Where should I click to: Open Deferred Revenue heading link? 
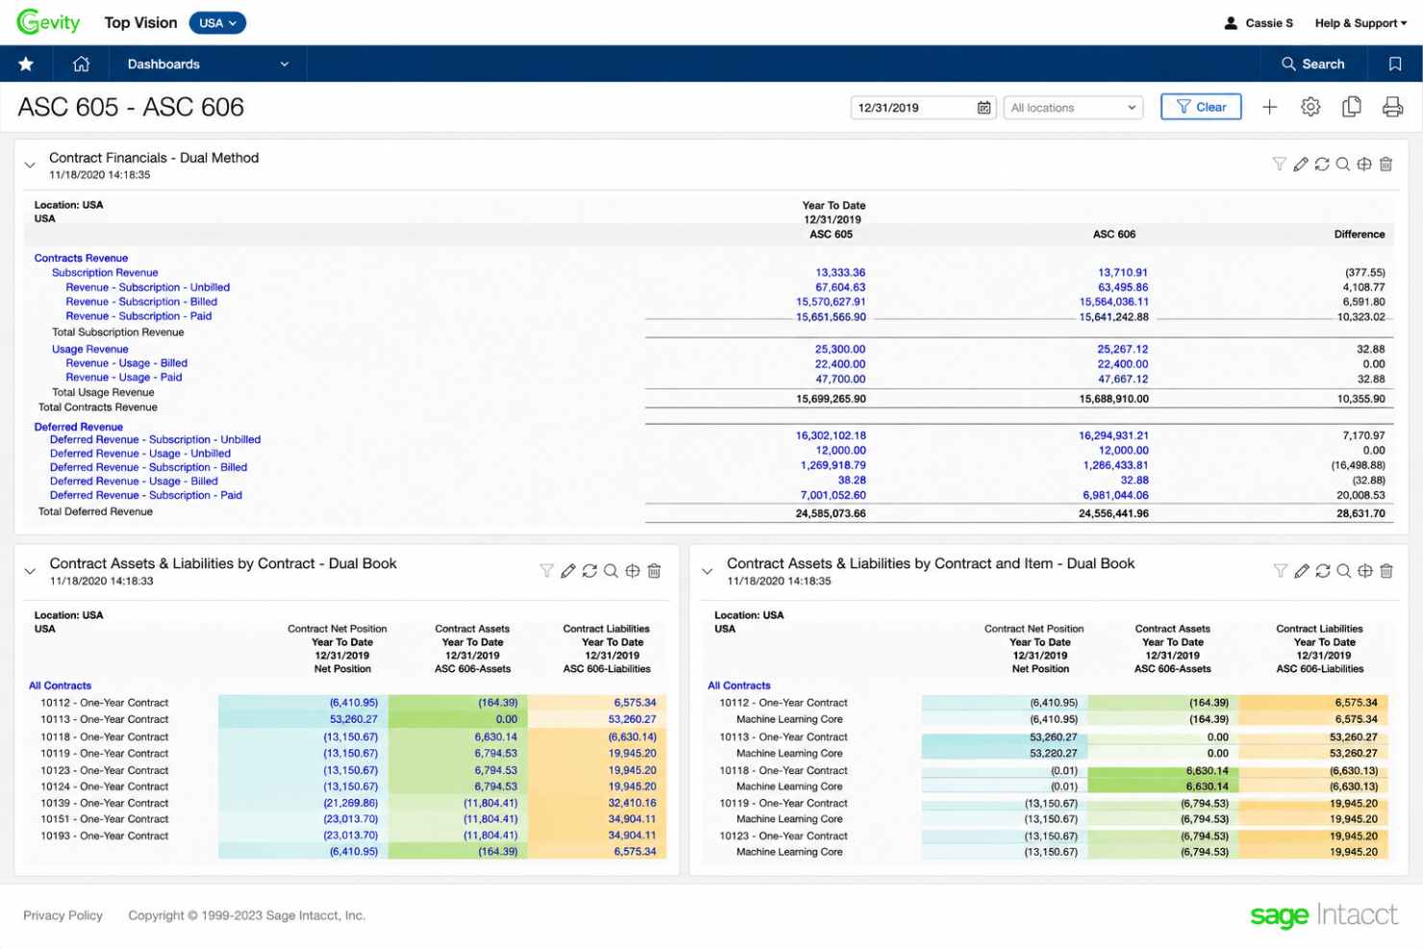pyautogui.click(x=79, y=427)
